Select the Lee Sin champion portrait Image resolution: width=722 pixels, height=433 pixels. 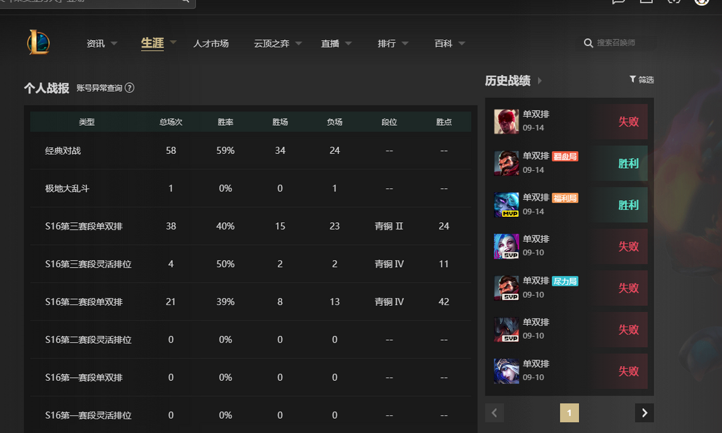506,121
